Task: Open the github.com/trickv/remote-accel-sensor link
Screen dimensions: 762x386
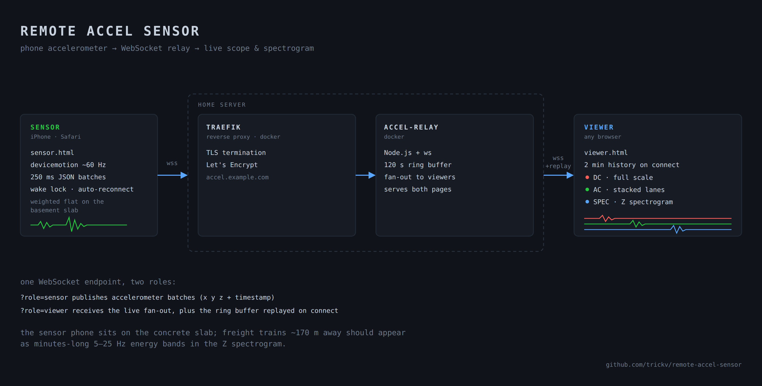Action: 674,364
